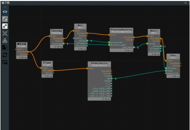Click the directory_name port of DirectoryOperation
Viewport: 190px width, 130px height.
(x=109, y=45)
